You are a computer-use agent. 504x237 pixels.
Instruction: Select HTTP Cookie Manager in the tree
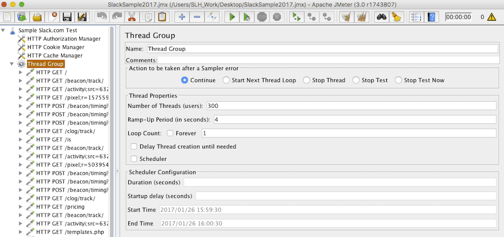[x=55, y=47]
